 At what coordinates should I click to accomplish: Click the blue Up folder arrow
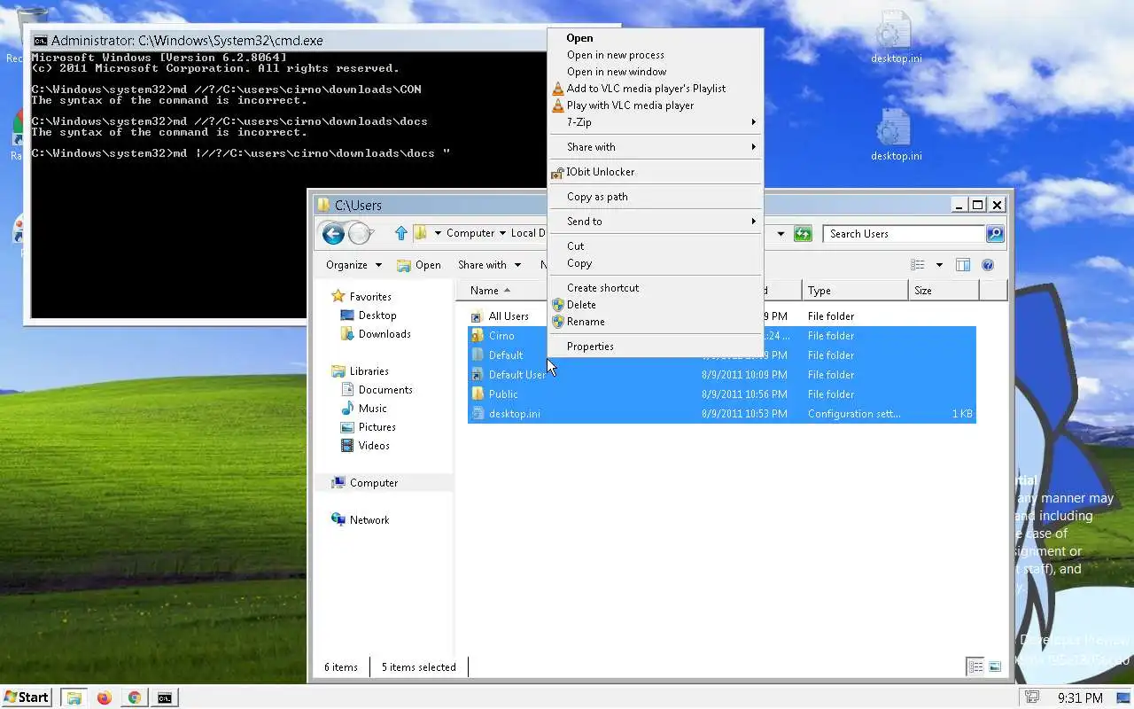[401, 233]
